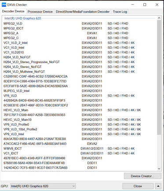Open the Processor Device tab
164x191 pixels.
40,12
